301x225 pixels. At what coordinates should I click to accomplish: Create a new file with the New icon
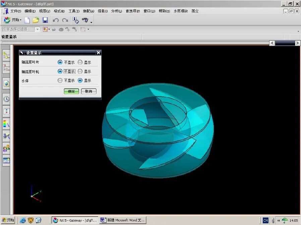[x=27, y=20]
